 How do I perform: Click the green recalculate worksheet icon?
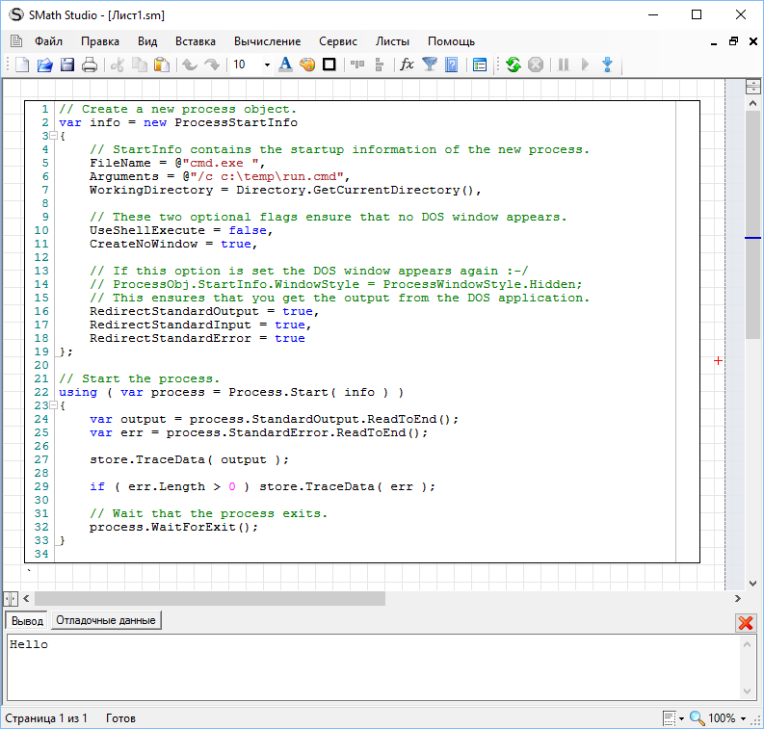tap(513, 65)
